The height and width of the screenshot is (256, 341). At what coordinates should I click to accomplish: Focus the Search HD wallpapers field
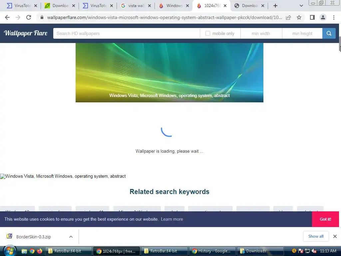coord(126,33)
